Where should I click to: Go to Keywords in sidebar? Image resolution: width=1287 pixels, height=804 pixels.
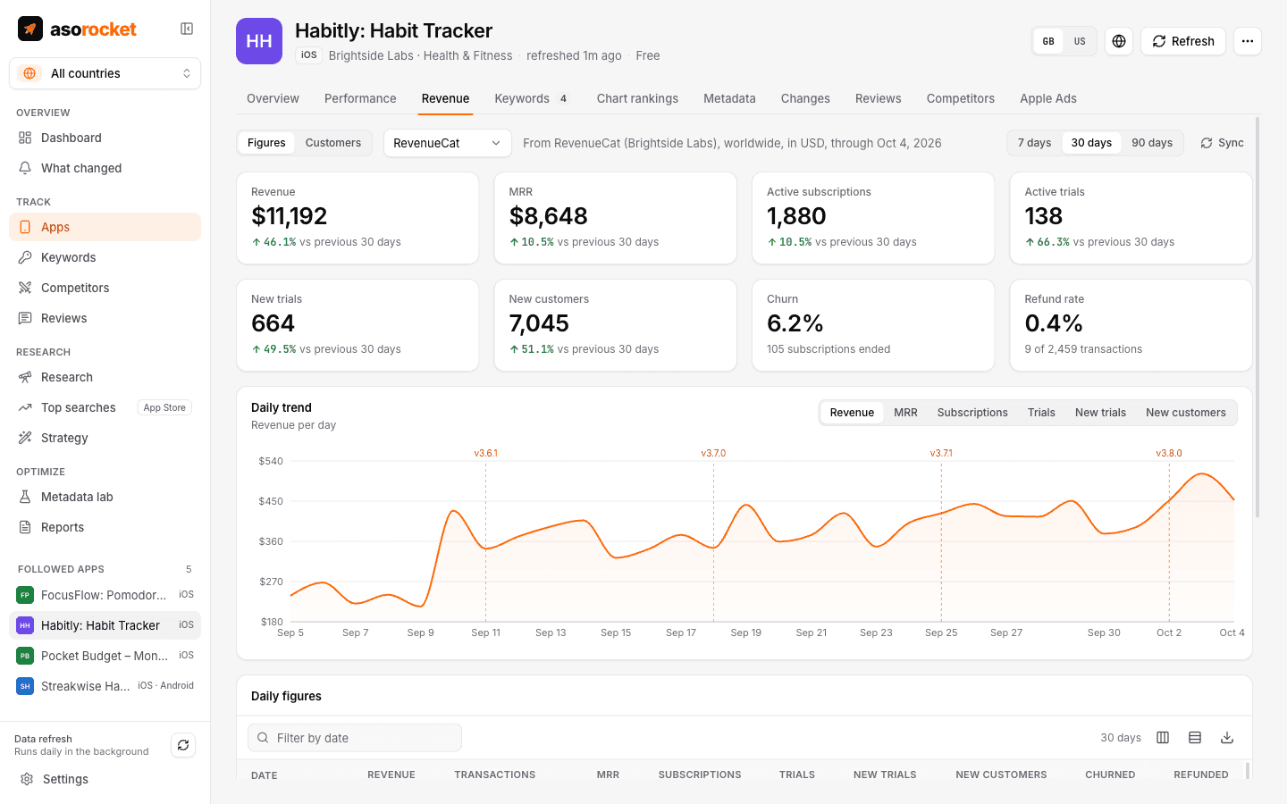(x=105, y=257)
